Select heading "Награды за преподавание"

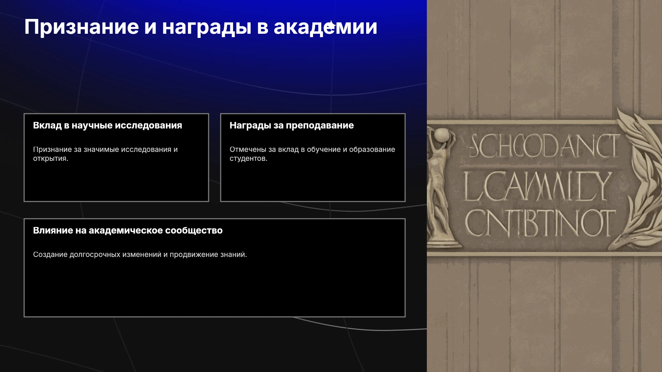pyautogui.click(x=292, y=125)
